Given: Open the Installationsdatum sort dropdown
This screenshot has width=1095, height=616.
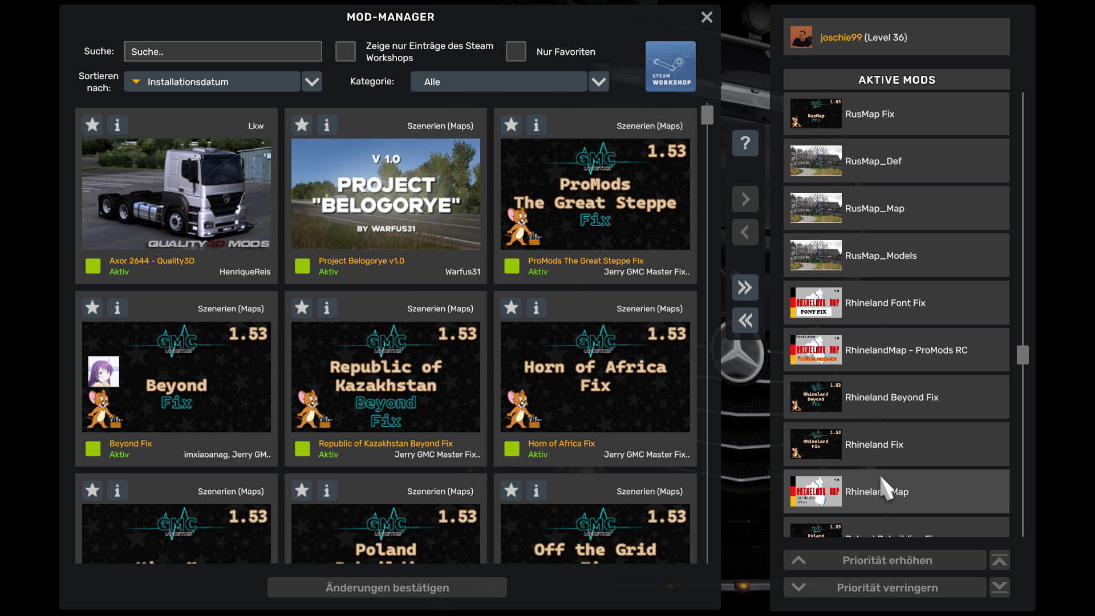Looking at the screenshot, I should point(212,82).
